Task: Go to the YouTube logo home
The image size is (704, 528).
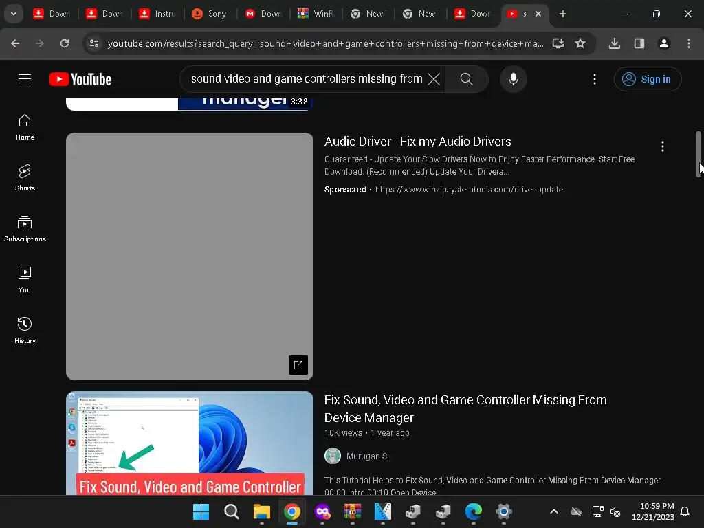Action: click(x=80, y=79)
